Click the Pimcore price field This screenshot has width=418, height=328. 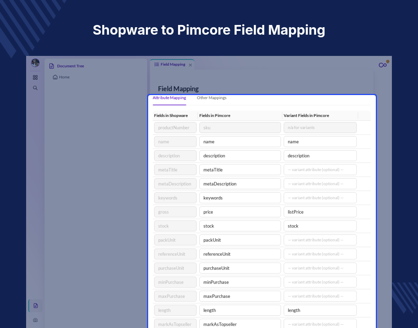pos(240,212)
